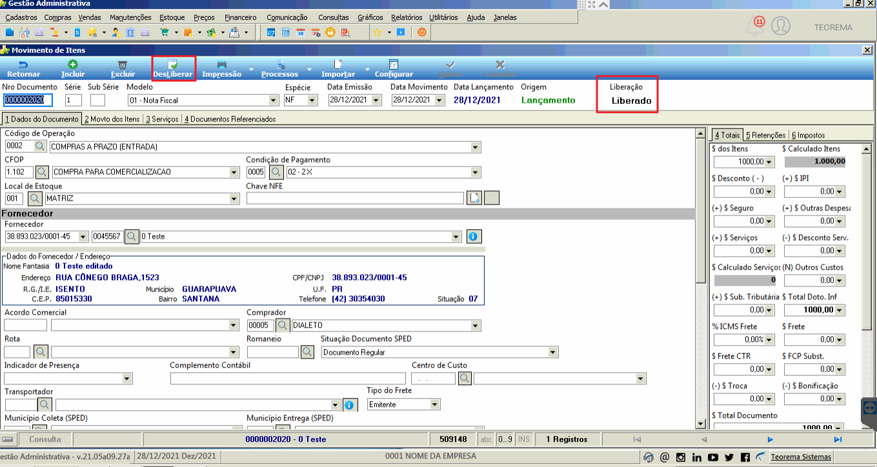Go to the next record arrow

click(771, 439)
